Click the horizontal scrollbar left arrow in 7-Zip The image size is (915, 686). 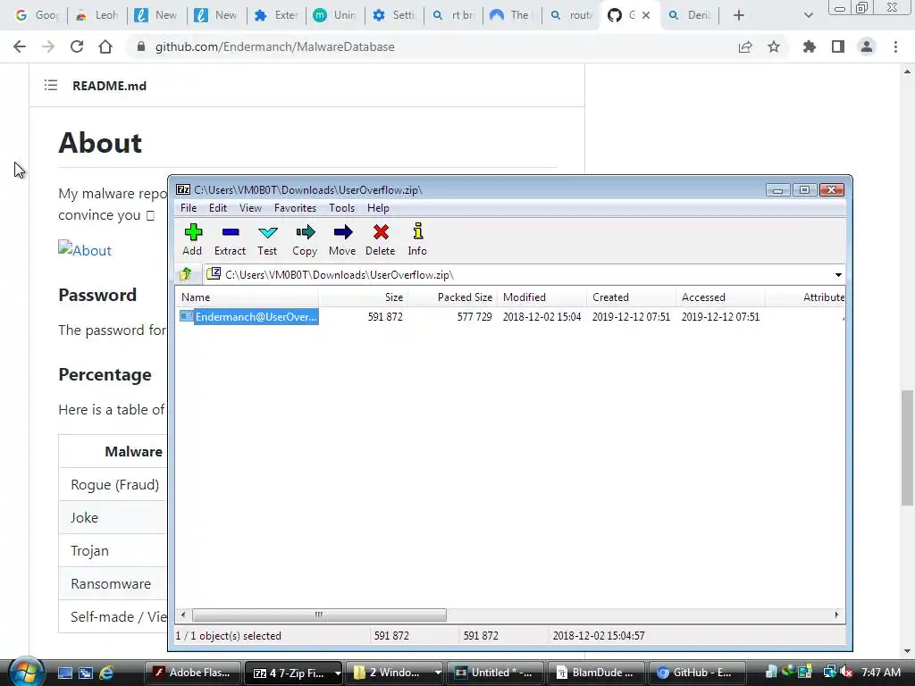coord(183,615)
